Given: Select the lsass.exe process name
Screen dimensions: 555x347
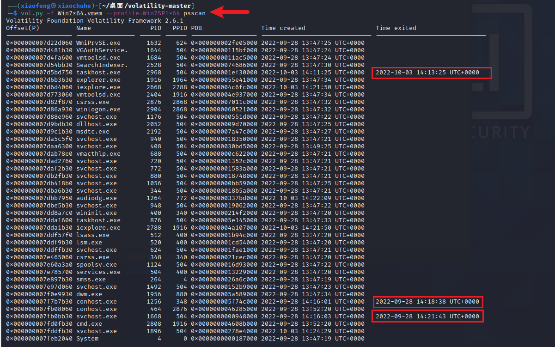Looking at the screenshot, I should (93, 235).
